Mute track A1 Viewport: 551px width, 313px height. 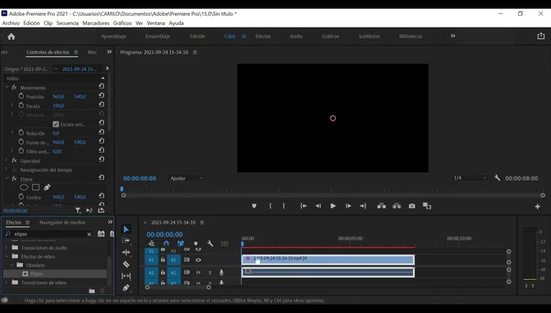click(198, 273)
